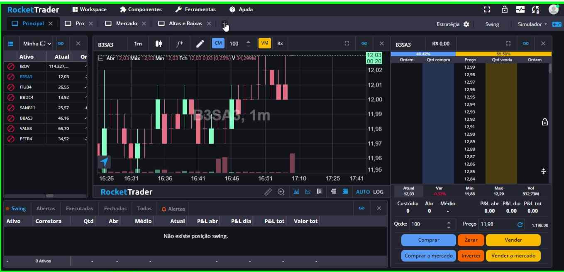
Task: Remove PETR4 from the watchlist
Action: point(11,139)
